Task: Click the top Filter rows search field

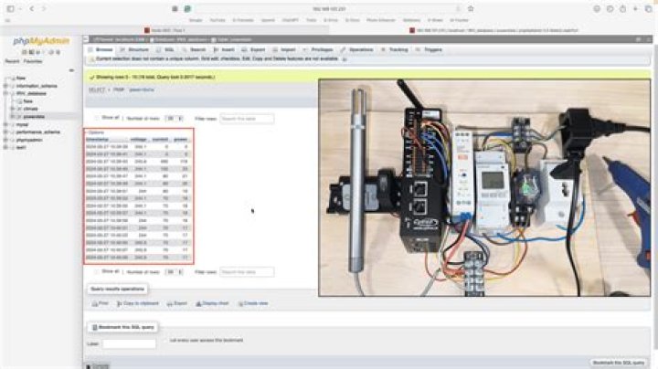Action: [x=247, y=119]
